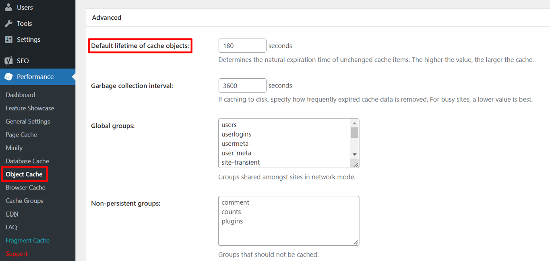Click the default cache lifetime input showing 180

242,45
